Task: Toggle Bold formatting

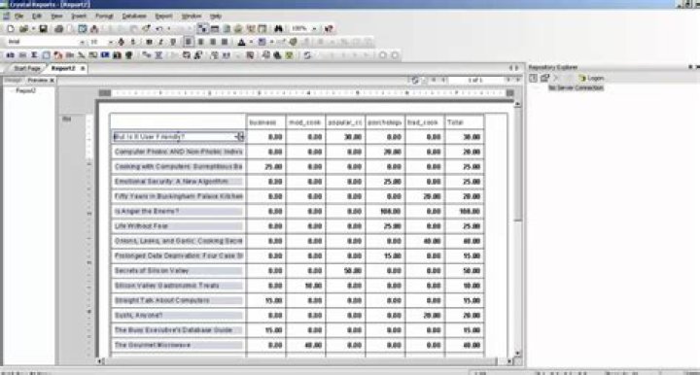Action: point(149,42)
